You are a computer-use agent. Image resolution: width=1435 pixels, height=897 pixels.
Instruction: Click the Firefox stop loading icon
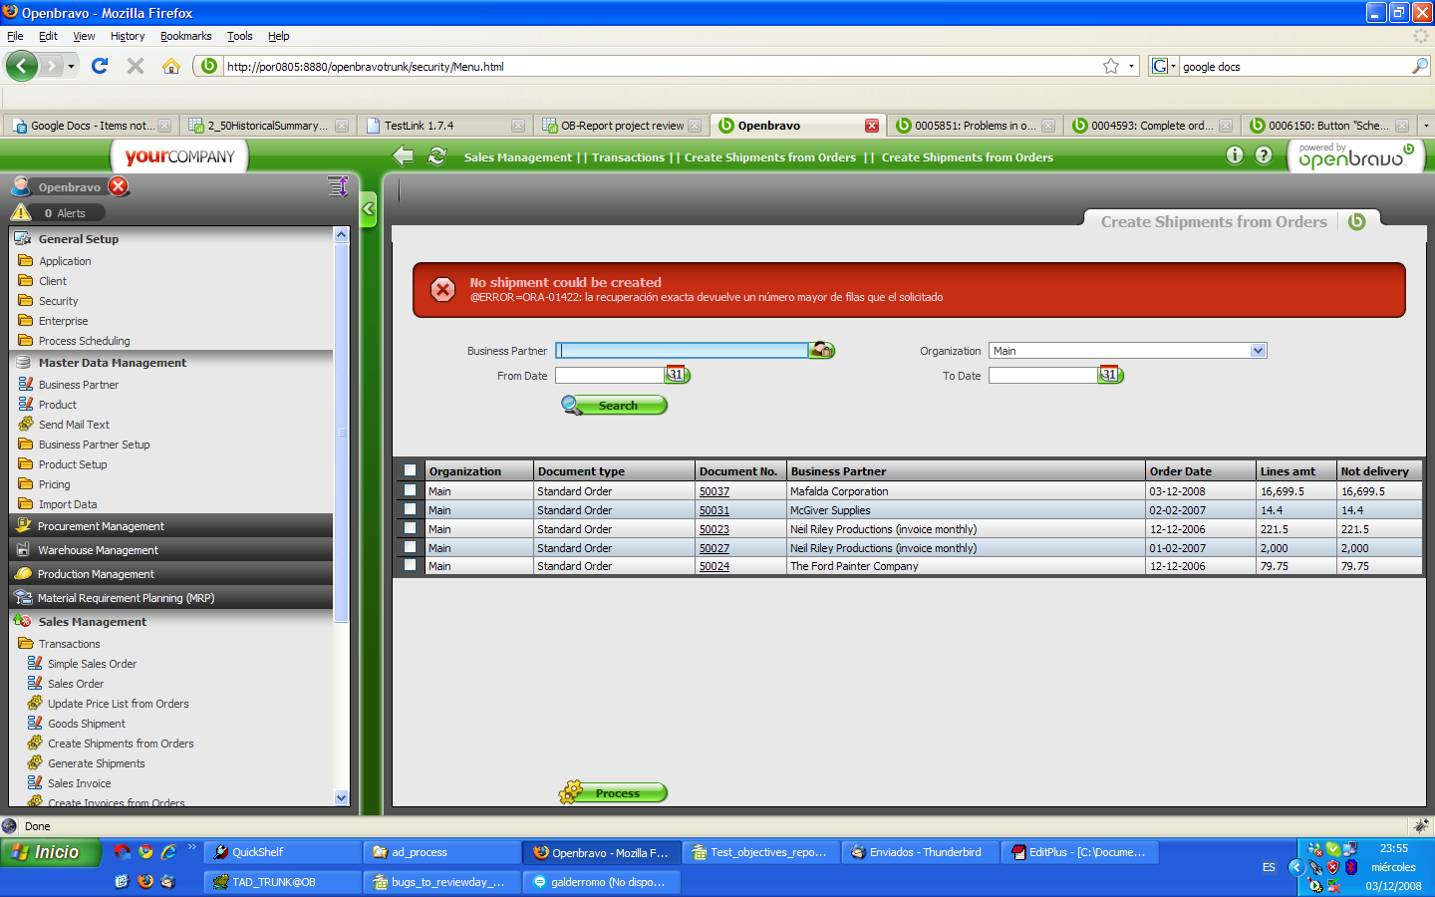pyautogui.click(x=136, y=66)
